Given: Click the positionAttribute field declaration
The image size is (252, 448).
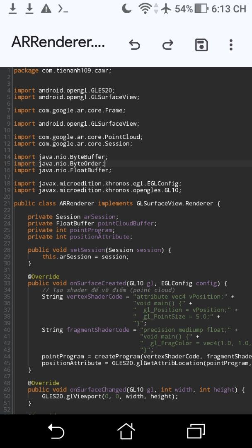Looking at the screenshot, I should [80, 236].
